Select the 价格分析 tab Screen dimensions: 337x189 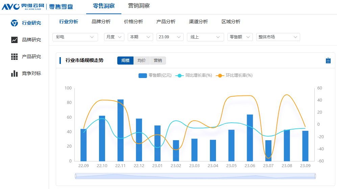pyautogui.click(x=134, y=22)
